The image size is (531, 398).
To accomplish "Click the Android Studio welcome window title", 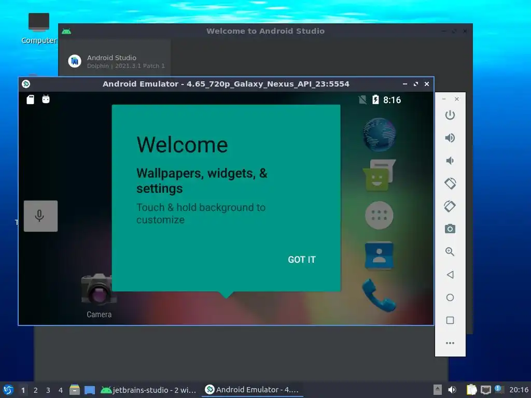I will (265, 31).
